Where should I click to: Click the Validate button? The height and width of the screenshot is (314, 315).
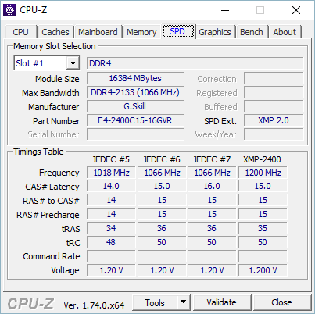222,302
